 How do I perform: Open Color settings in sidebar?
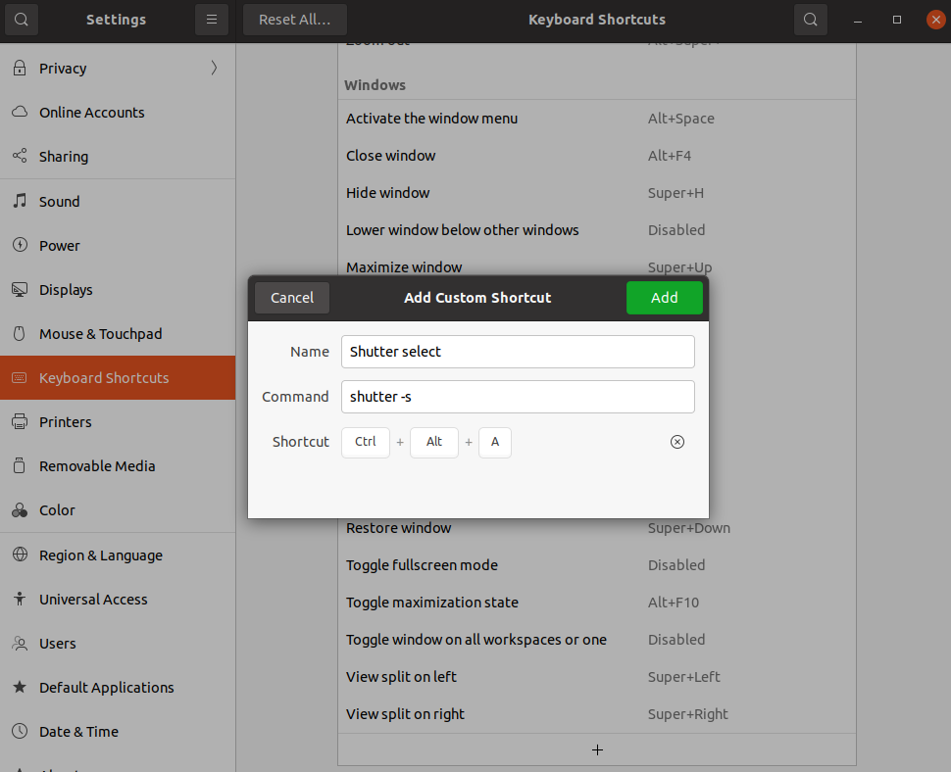coord(118,510)
